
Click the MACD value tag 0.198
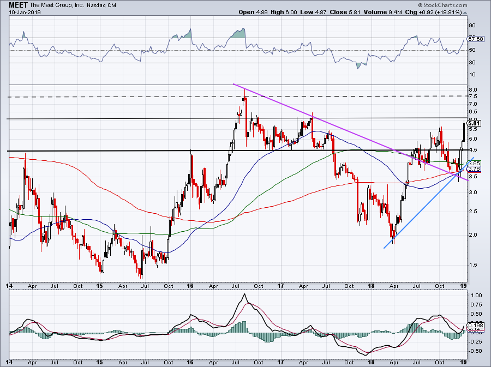(476, 326)
